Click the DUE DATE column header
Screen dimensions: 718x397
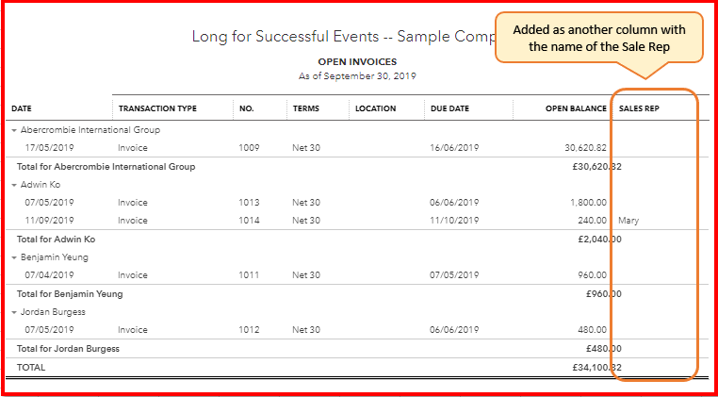(x=449, y=108)
